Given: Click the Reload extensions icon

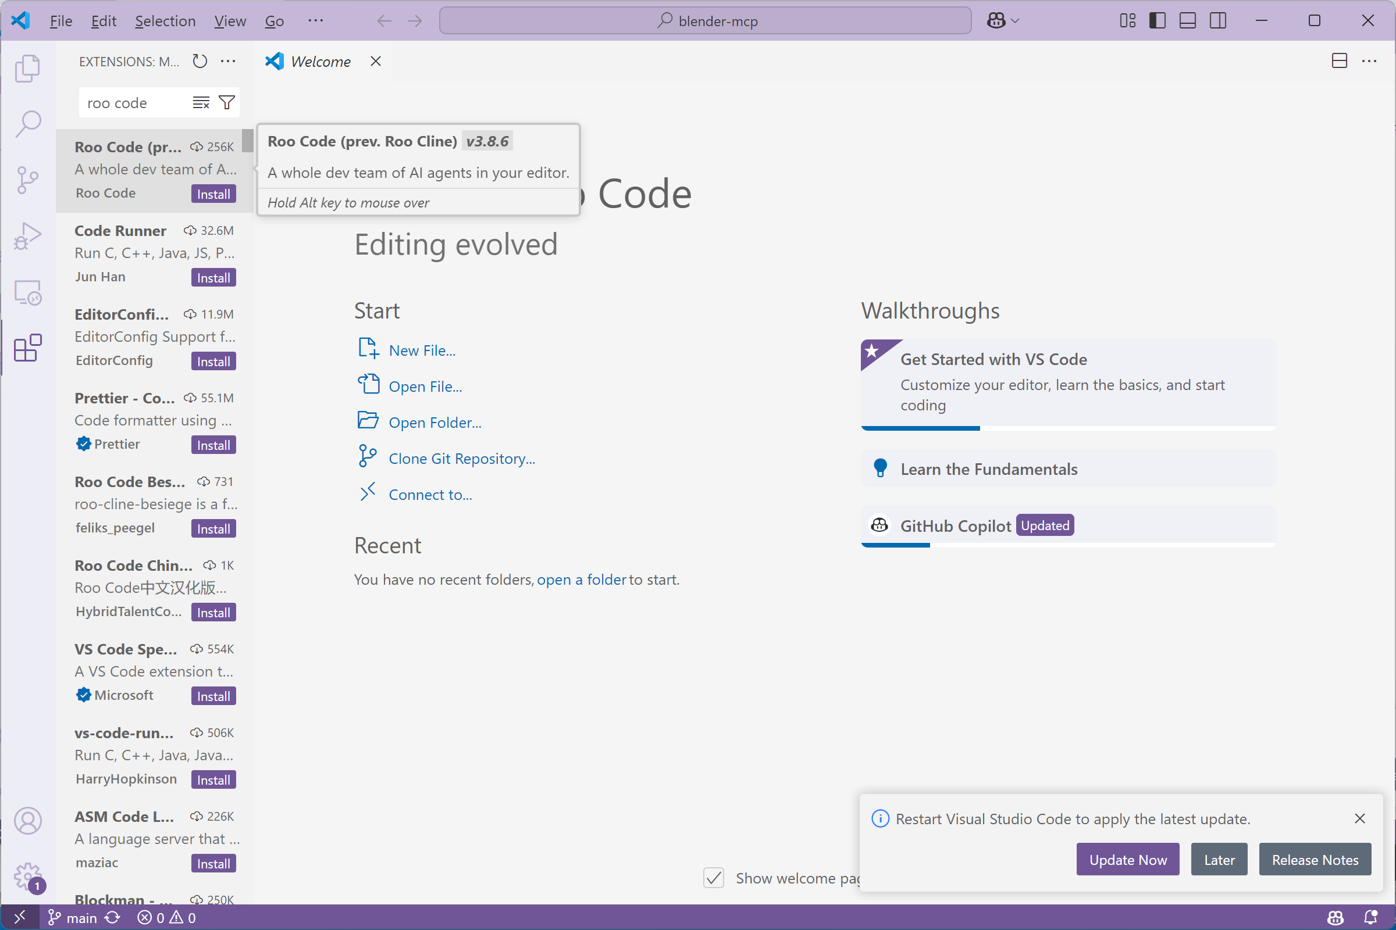Looking at the screenshot, I should click(x=201, y=60).
